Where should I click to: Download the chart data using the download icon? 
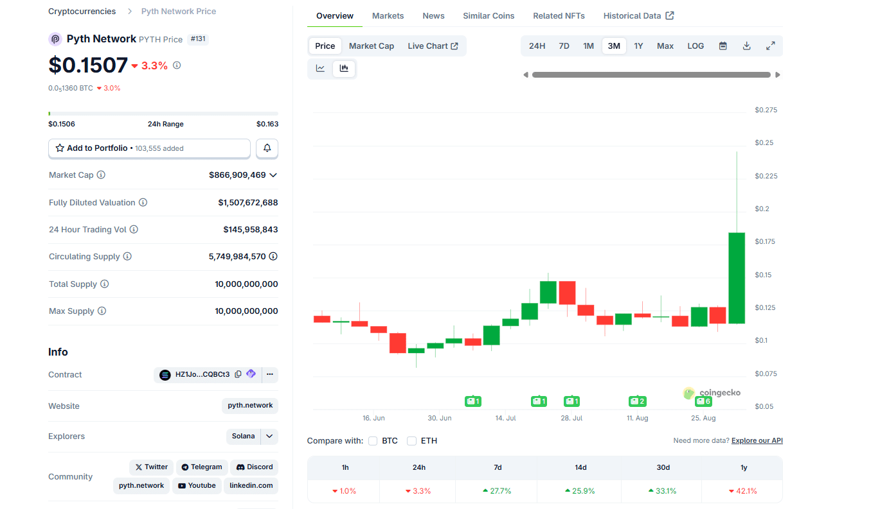pos(746,46)
